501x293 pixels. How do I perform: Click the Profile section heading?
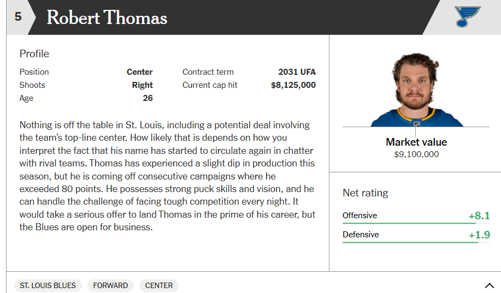[34, 53]
